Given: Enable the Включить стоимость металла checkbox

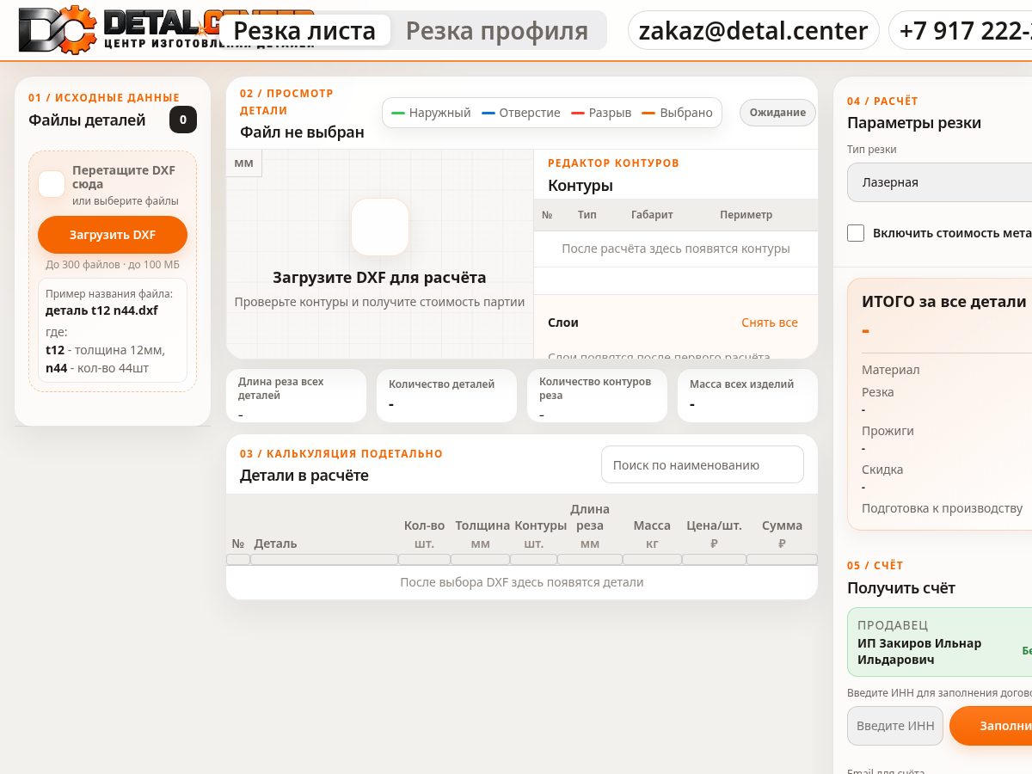Looking at the screenshot, I should click(856, 233).
